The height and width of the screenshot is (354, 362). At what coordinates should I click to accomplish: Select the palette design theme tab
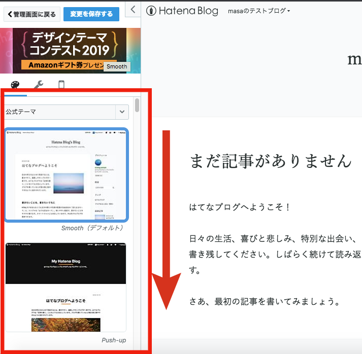pyautogui.click(x=15, y=85)
